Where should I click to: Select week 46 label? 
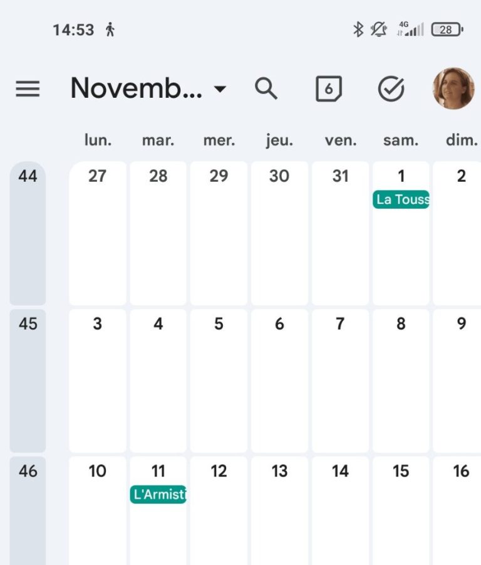pyautogui.click(x=28, y=472)
